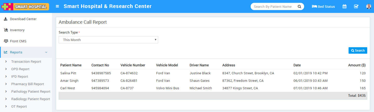Viewport: 374px width, 112px height.
Task: Click the Amount ($) column header
Action: tap(357, 65)
